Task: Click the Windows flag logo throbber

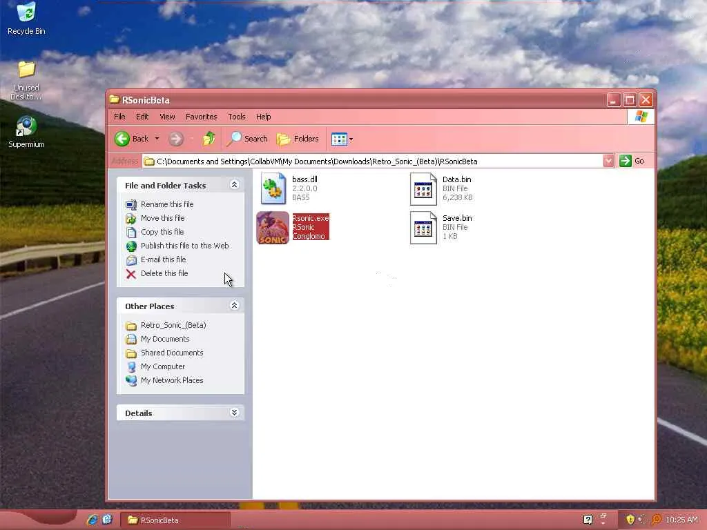Action: click(x=641, y=117)
